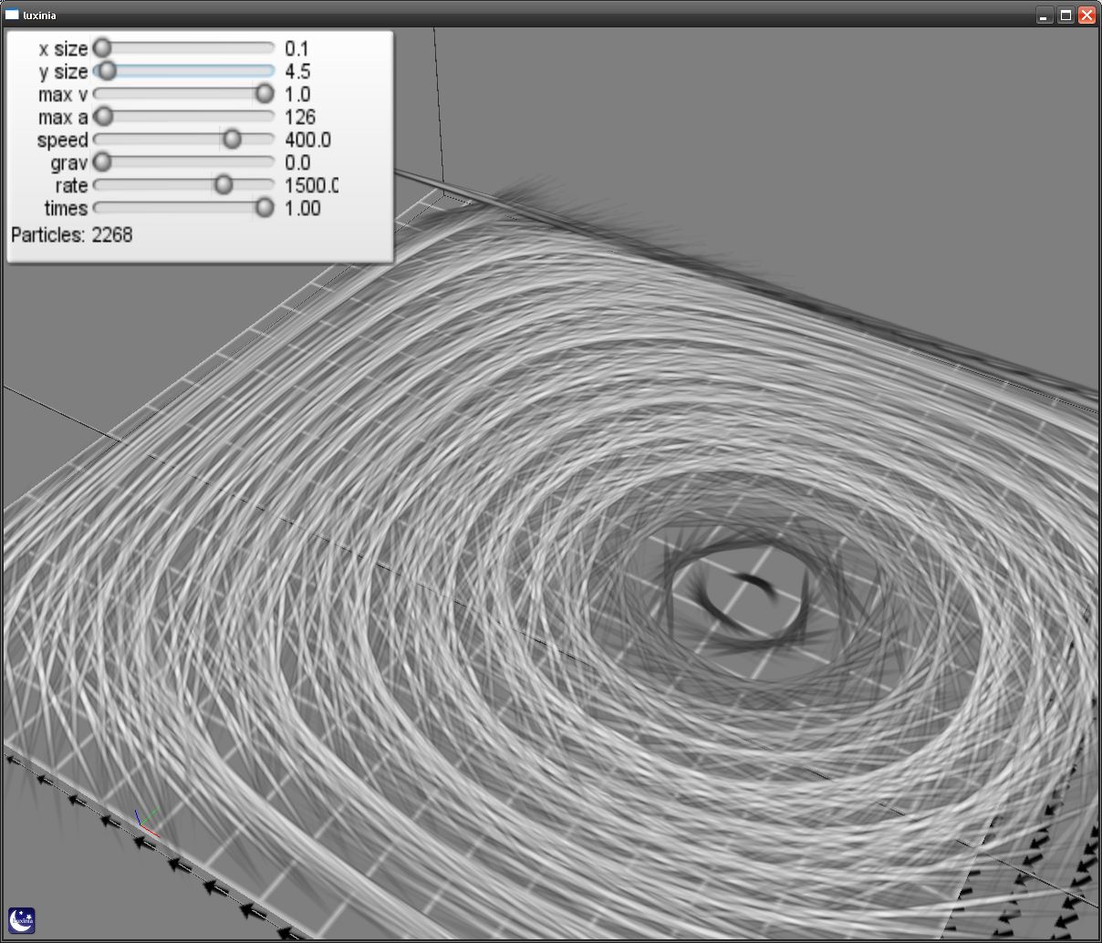Click the luxinia title bar text
Screen dimensions: 1102x943
pos(39,16)
